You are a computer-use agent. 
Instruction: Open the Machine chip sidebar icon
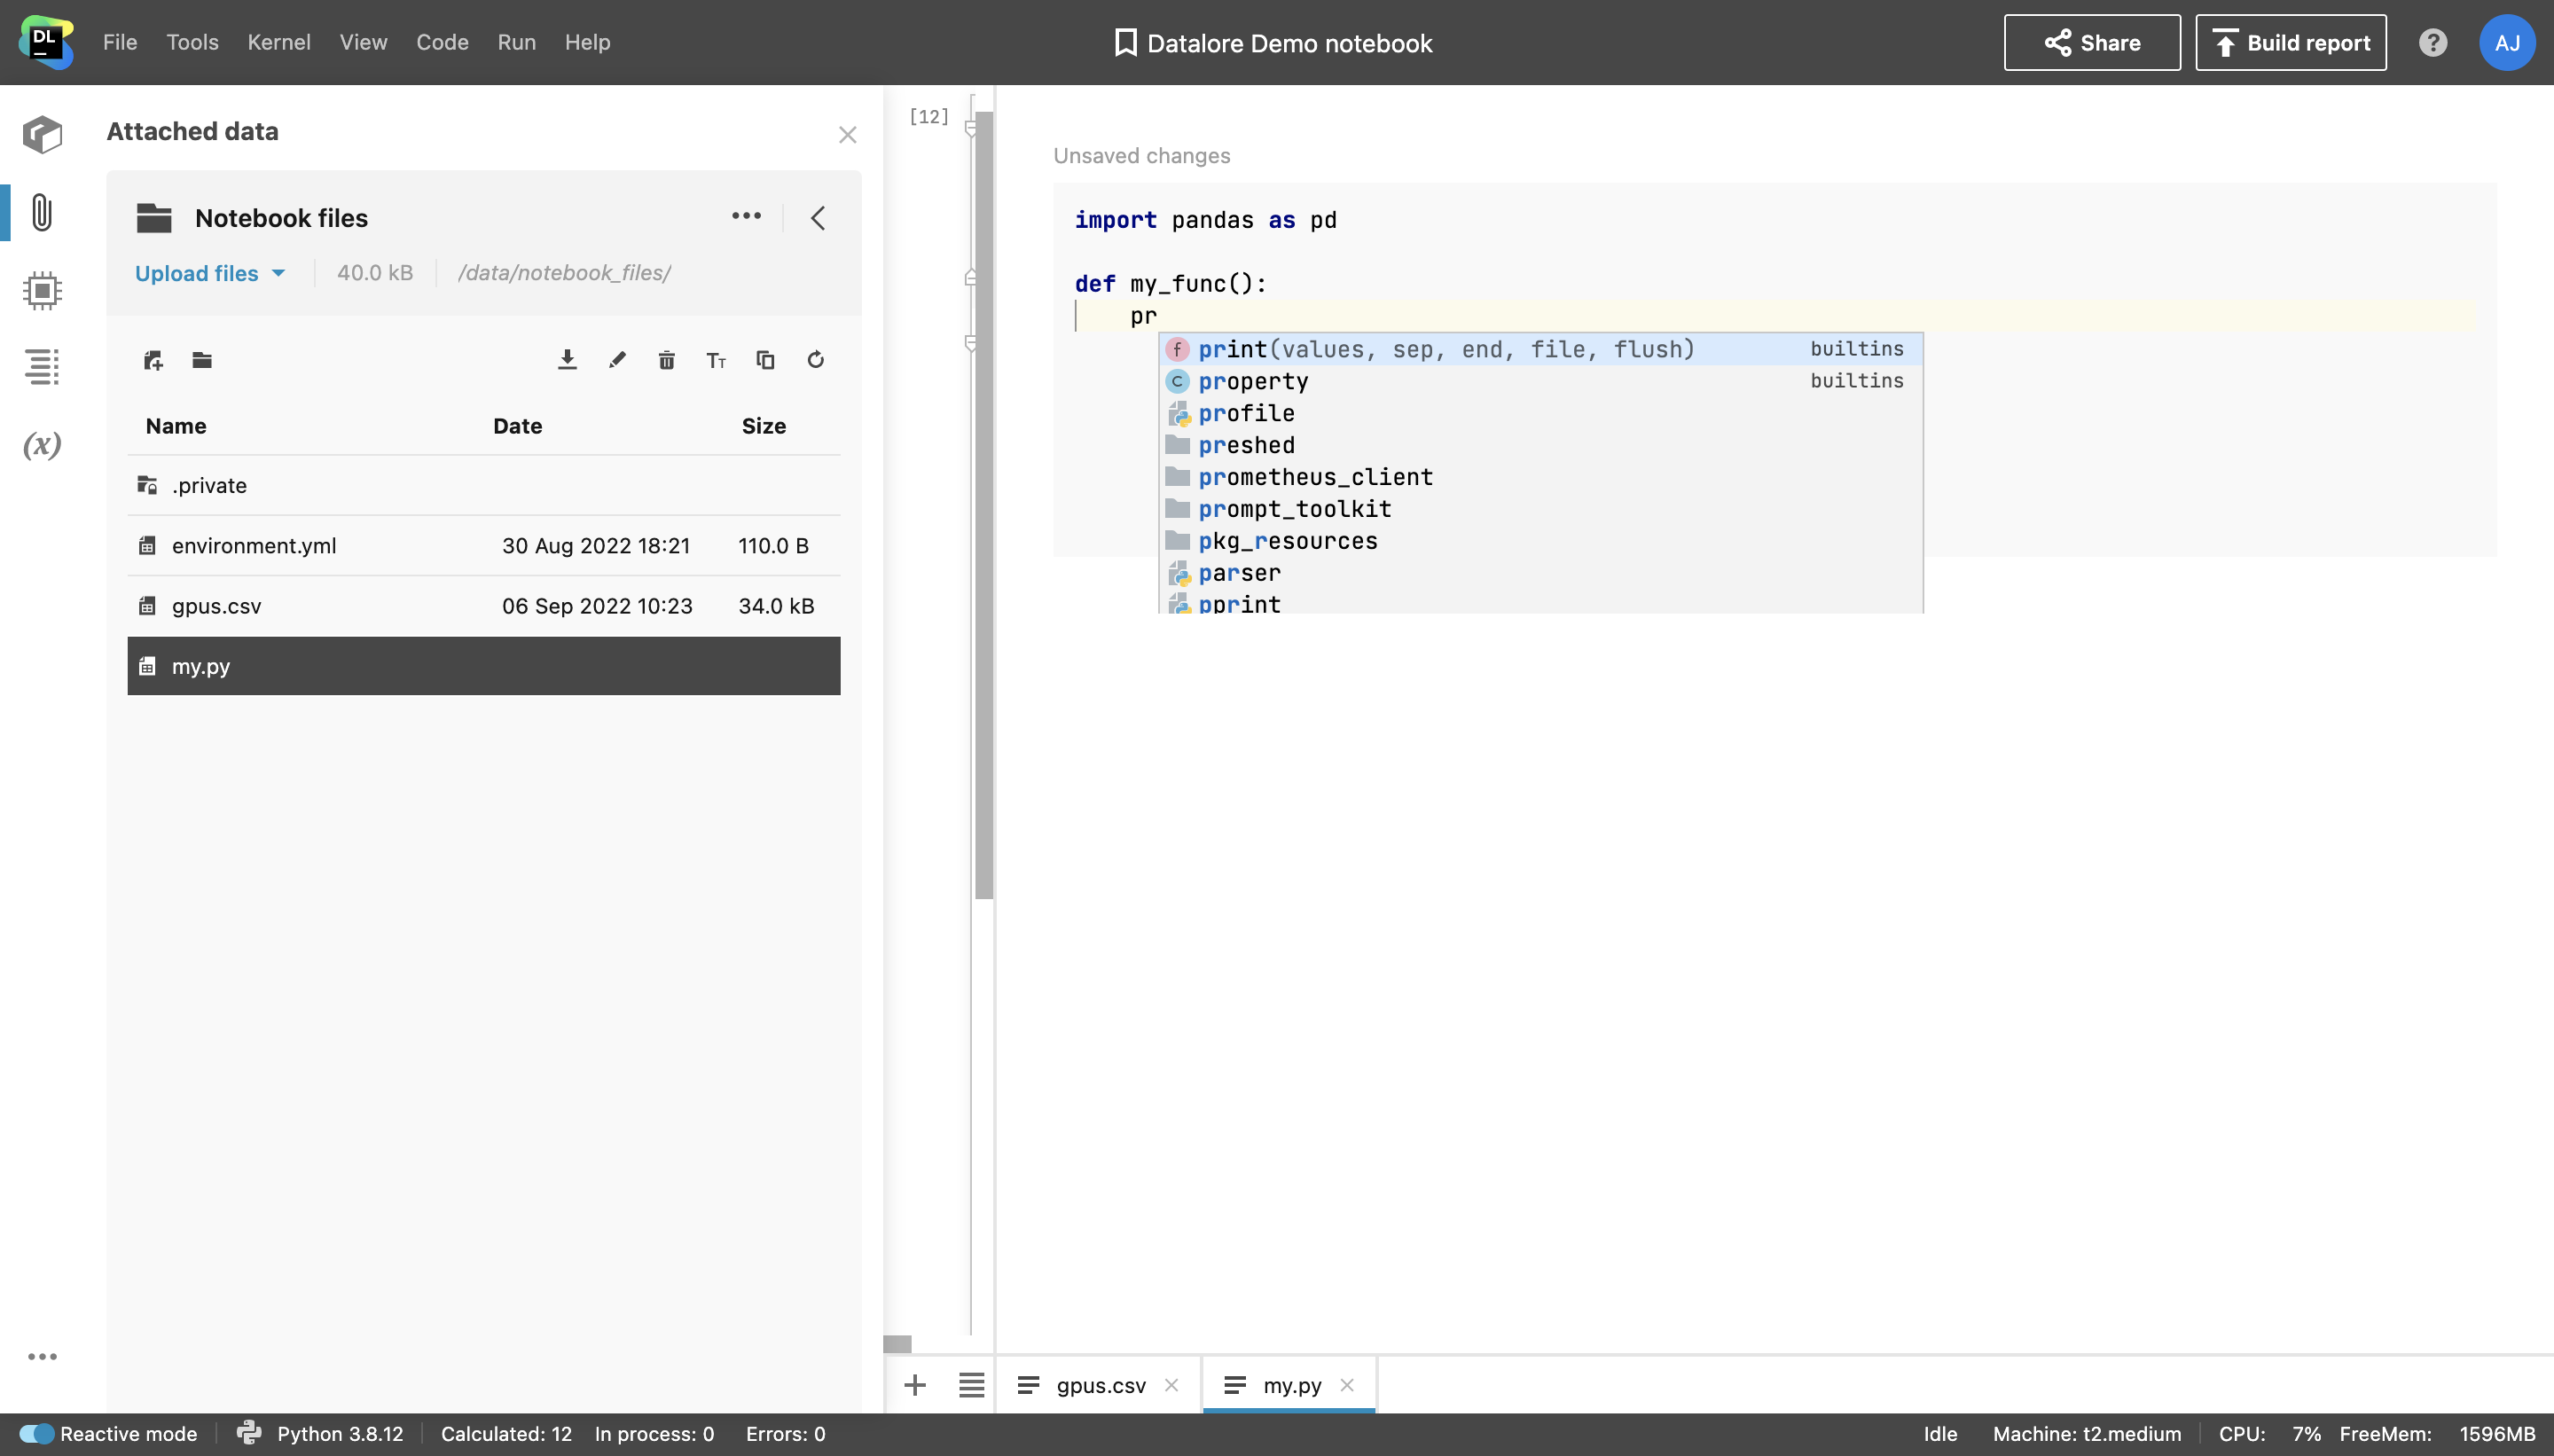click(42, 291)
